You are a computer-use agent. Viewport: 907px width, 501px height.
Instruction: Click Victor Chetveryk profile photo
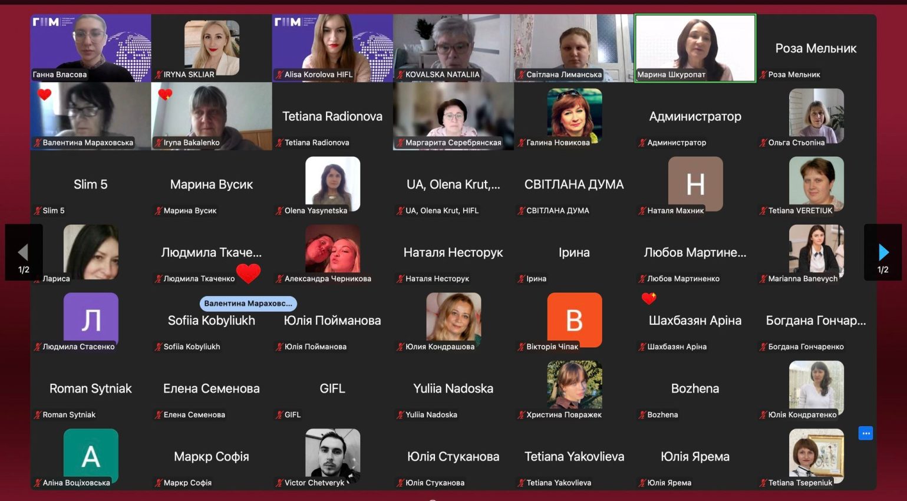click(332, 454)
